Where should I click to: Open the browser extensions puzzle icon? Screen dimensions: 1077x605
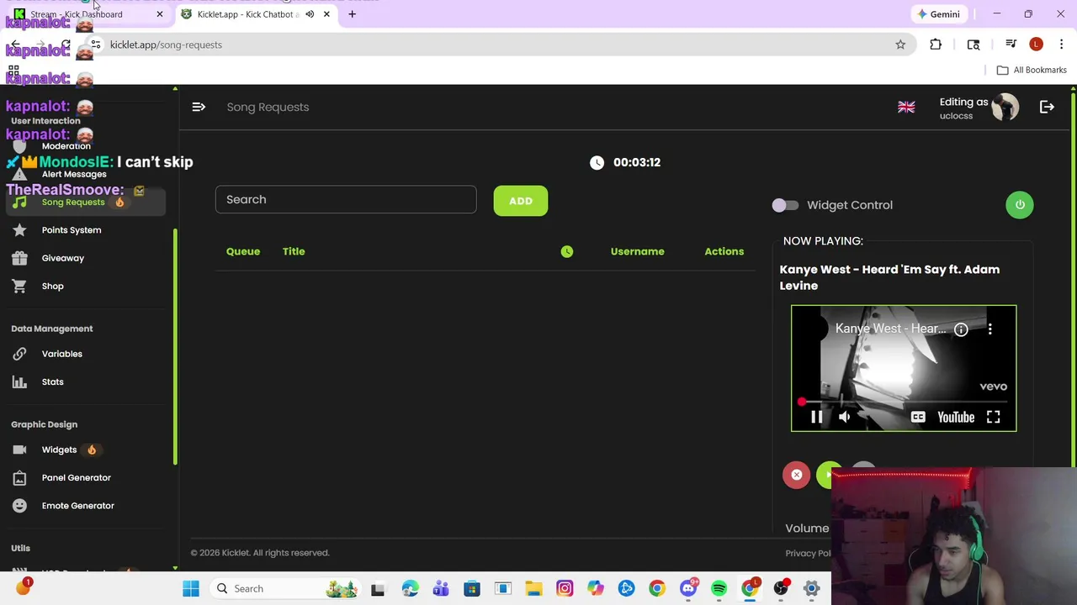pyautogui.click(x=936, y=45)
